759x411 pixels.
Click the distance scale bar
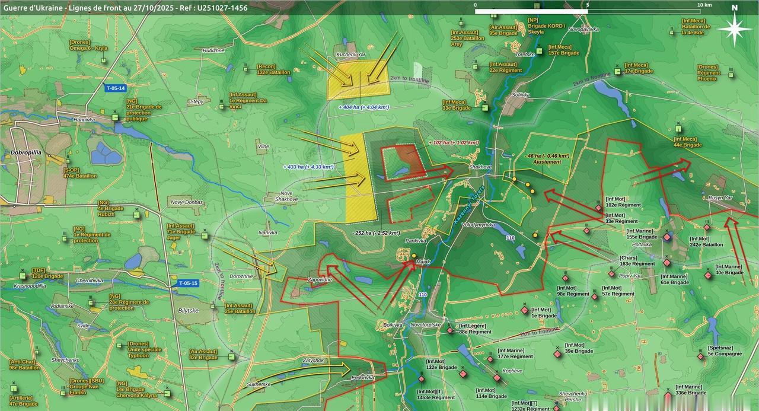[x=588, y=12]
